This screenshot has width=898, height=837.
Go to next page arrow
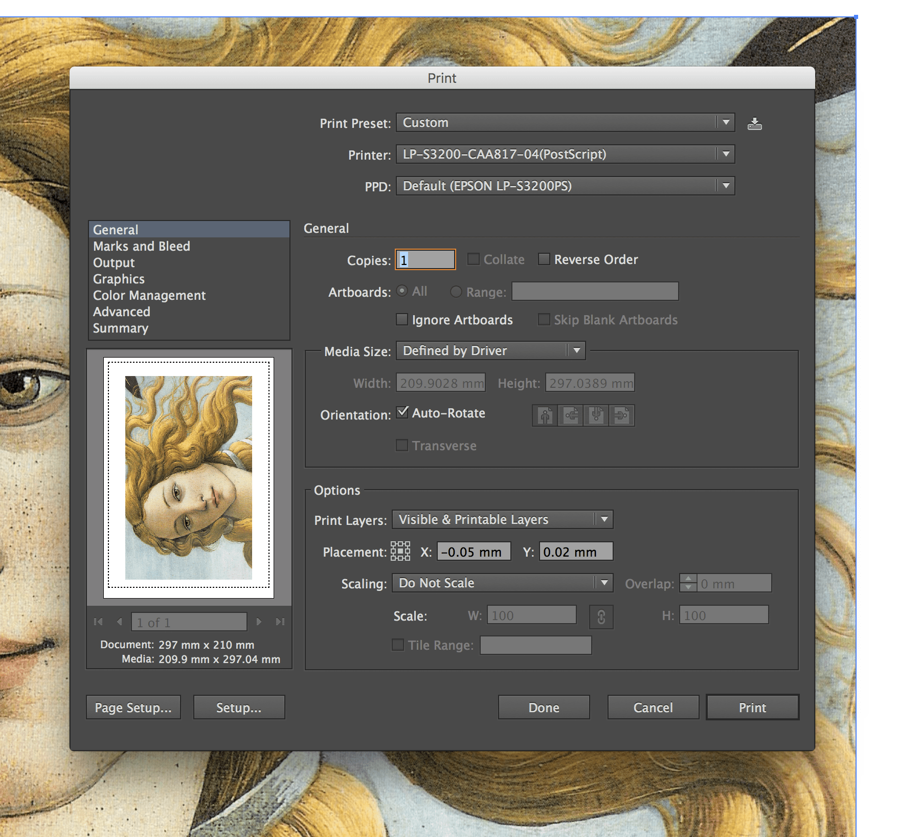coord(259,622)
